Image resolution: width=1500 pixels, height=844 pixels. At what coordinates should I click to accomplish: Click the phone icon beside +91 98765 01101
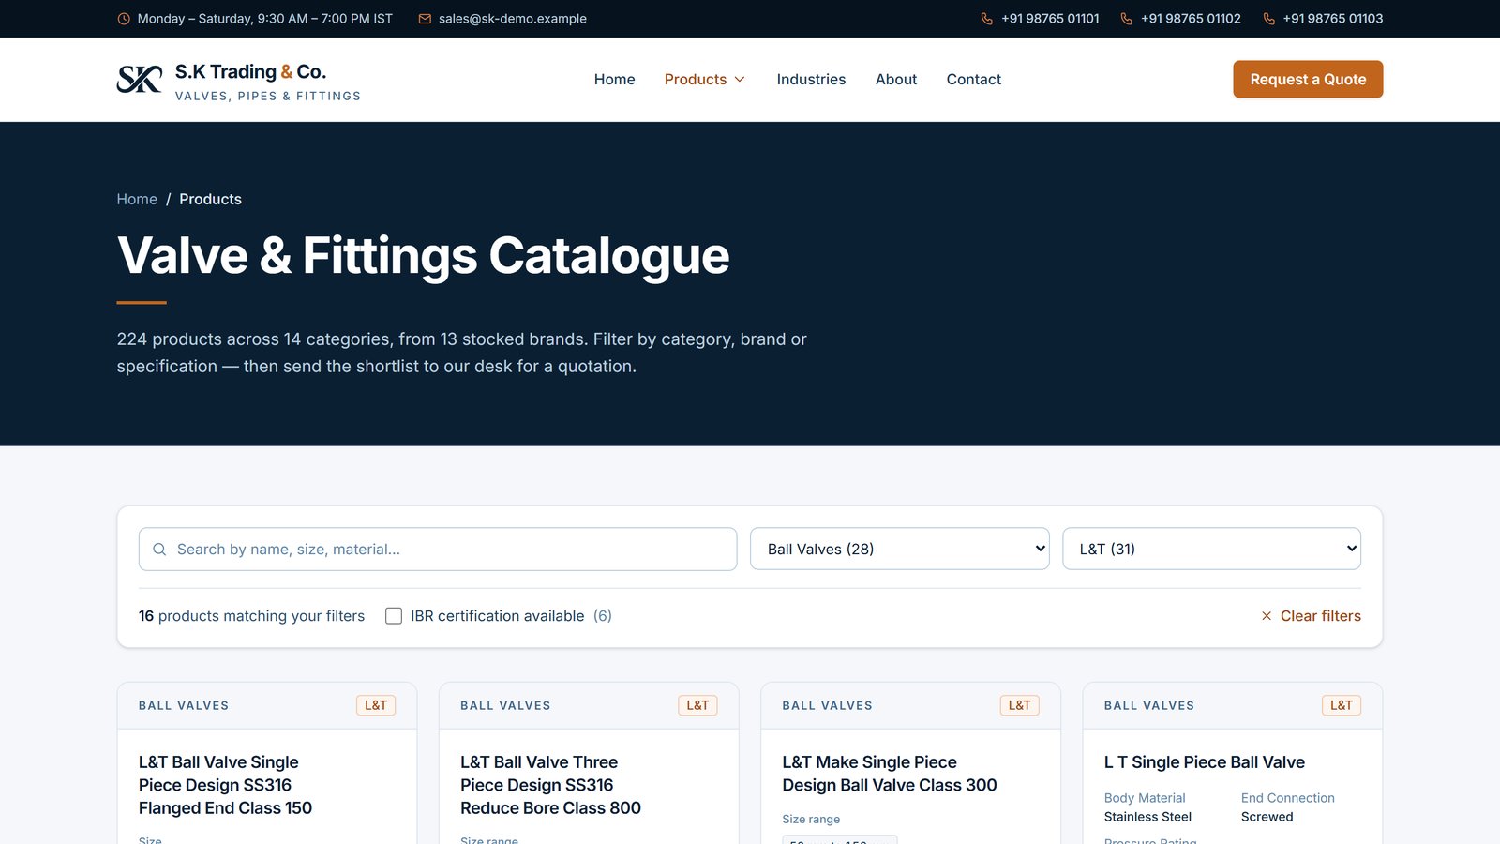(x=986, y=19)
